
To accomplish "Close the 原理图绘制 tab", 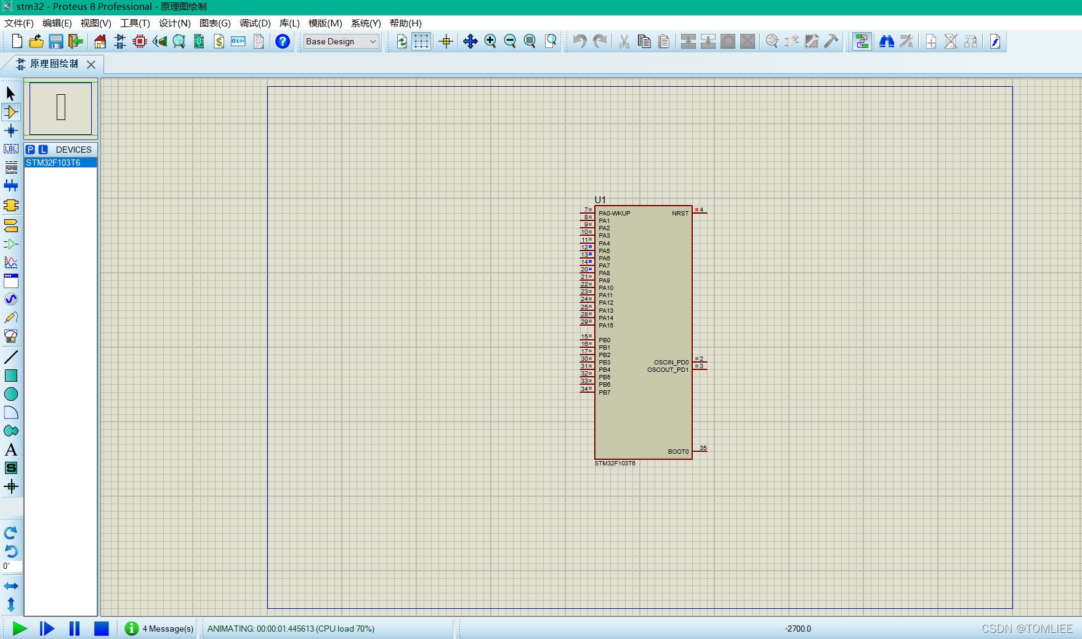I will click(91, 64).
